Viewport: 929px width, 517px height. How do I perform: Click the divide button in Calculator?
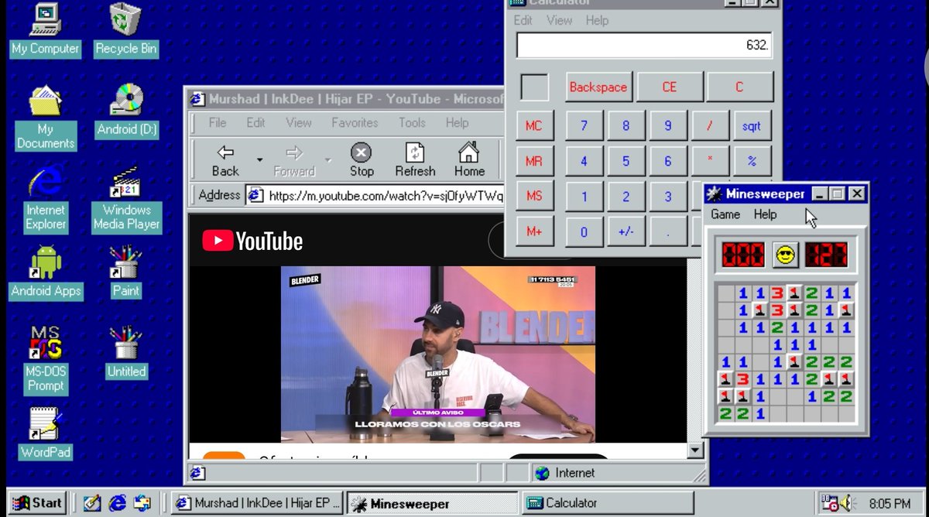point(709,125)
